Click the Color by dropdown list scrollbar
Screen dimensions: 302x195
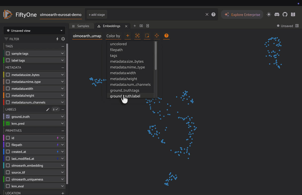pos(156,56)
